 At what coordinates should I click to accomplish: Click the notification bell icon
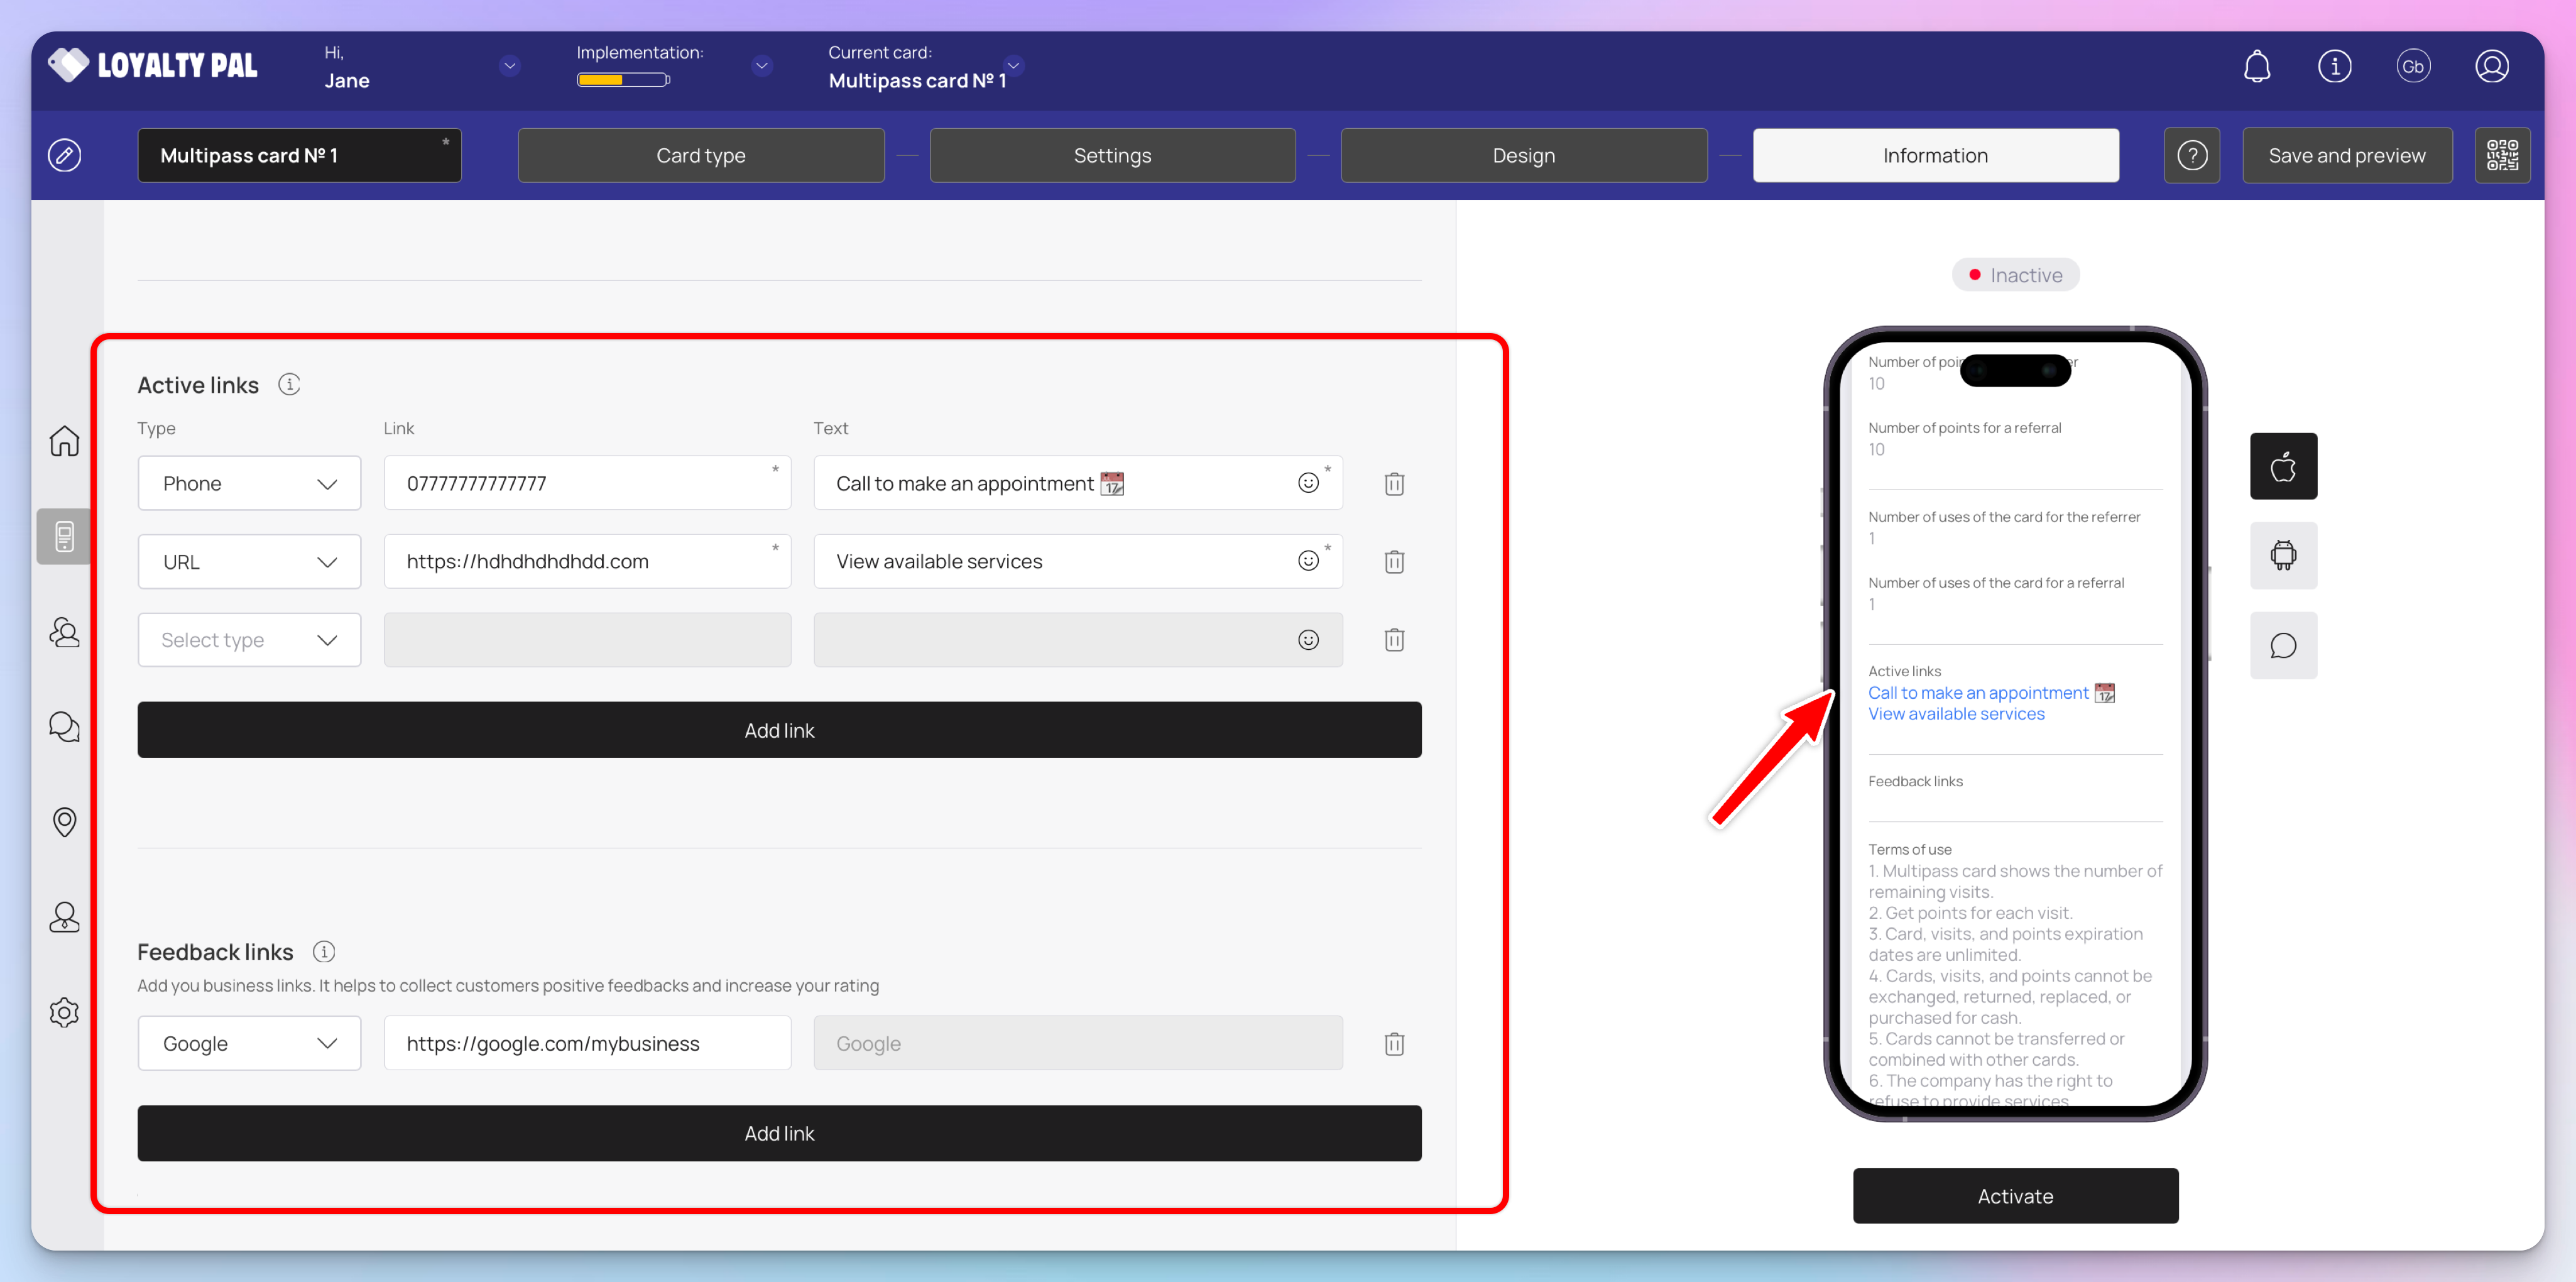pos(2256,67)
